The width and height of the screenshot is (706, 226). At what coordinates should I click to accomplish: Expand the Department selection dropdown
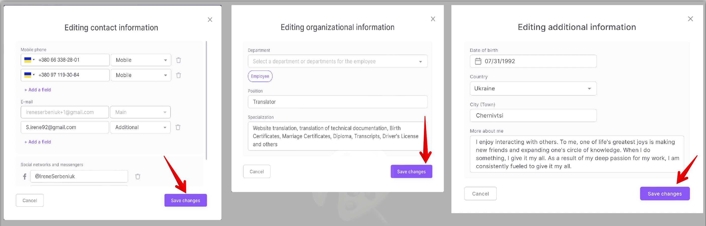click(420, 61)
